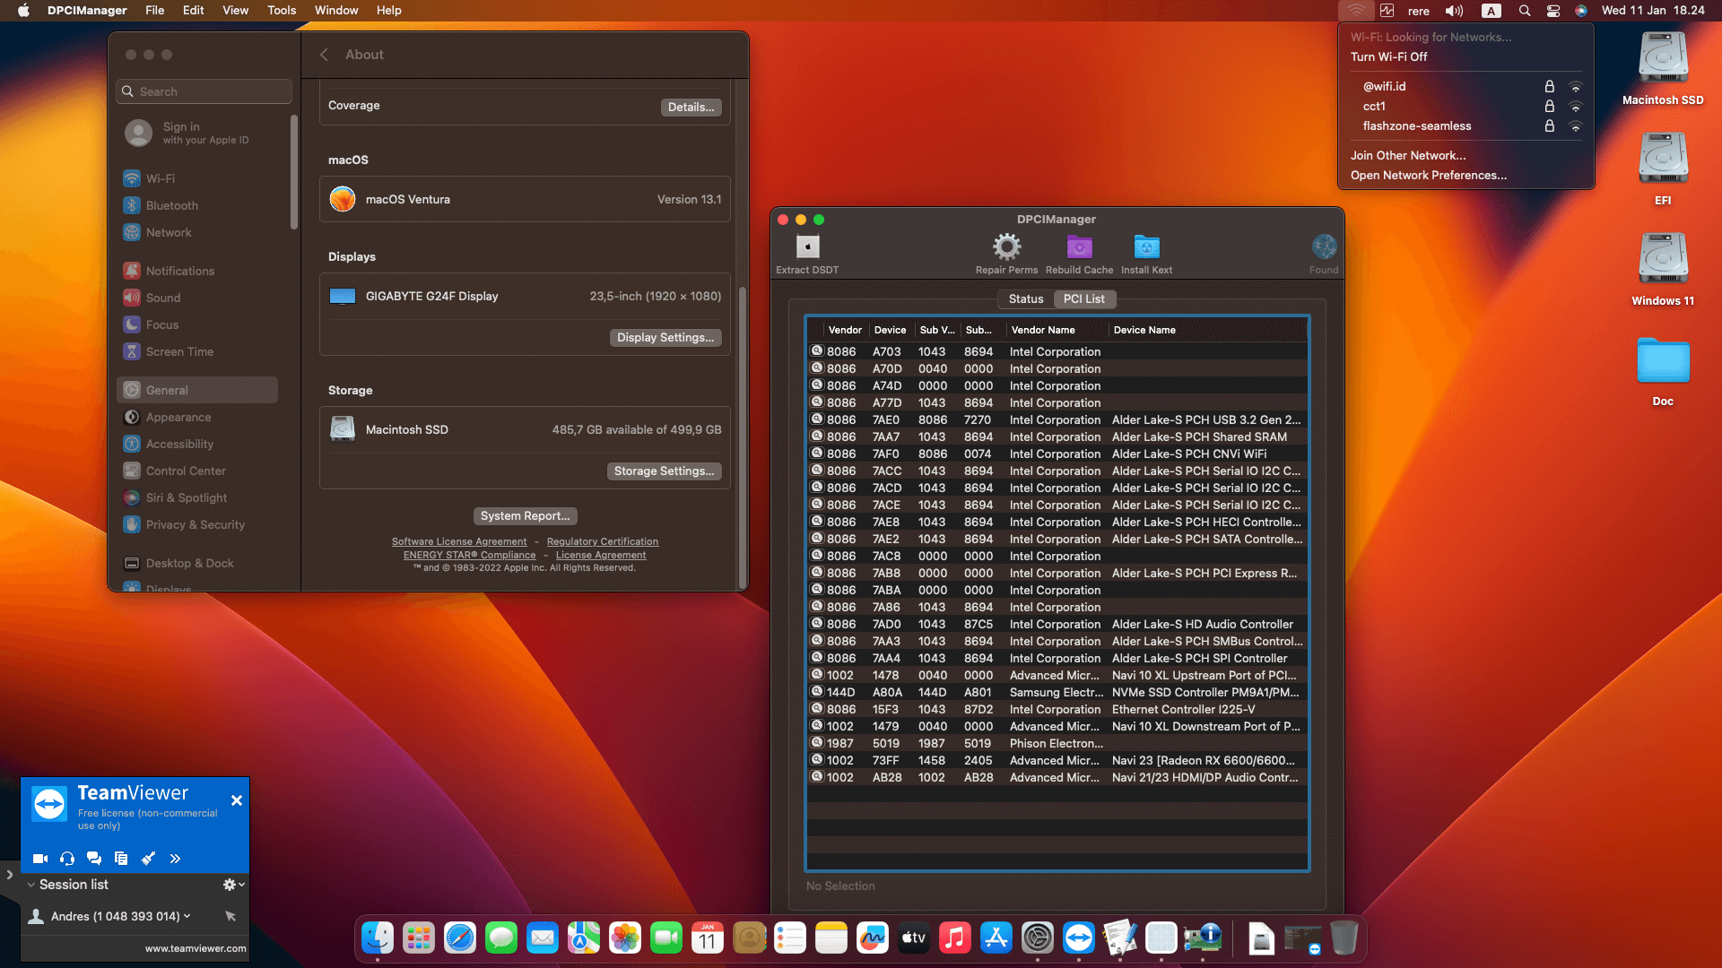Expand the Andres account dropdown arrow
1722x968 pixels.
click(x=188, y=916)
